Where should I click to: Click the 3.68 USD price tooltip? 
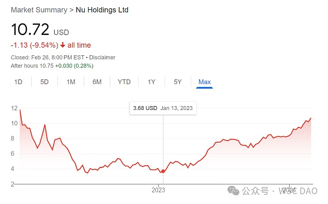163,108
